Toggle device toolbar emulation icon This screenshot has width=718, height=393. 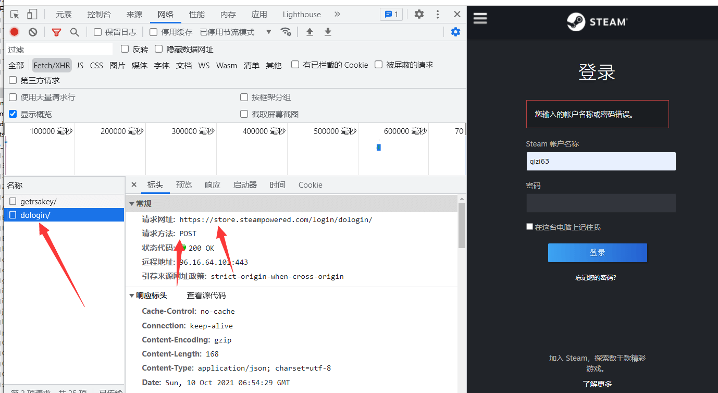point(32,15)
